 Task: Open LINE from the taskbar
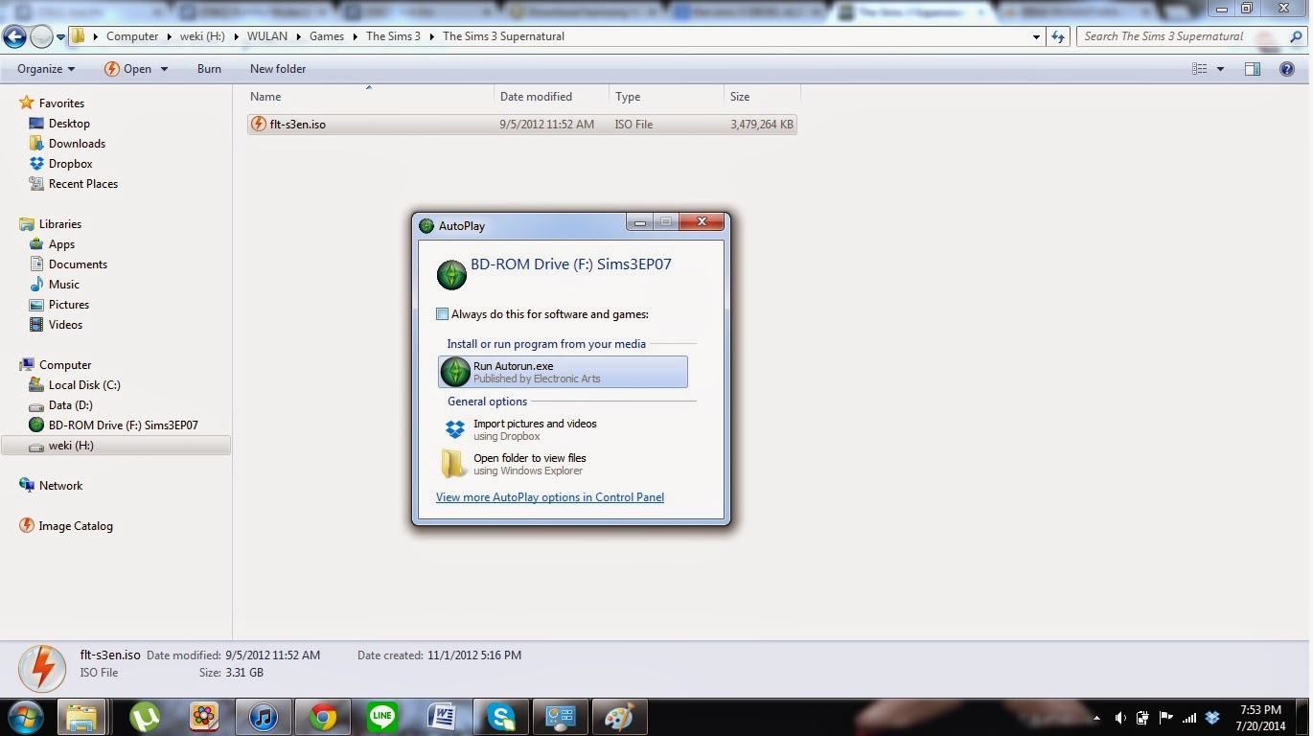[382, 717]
